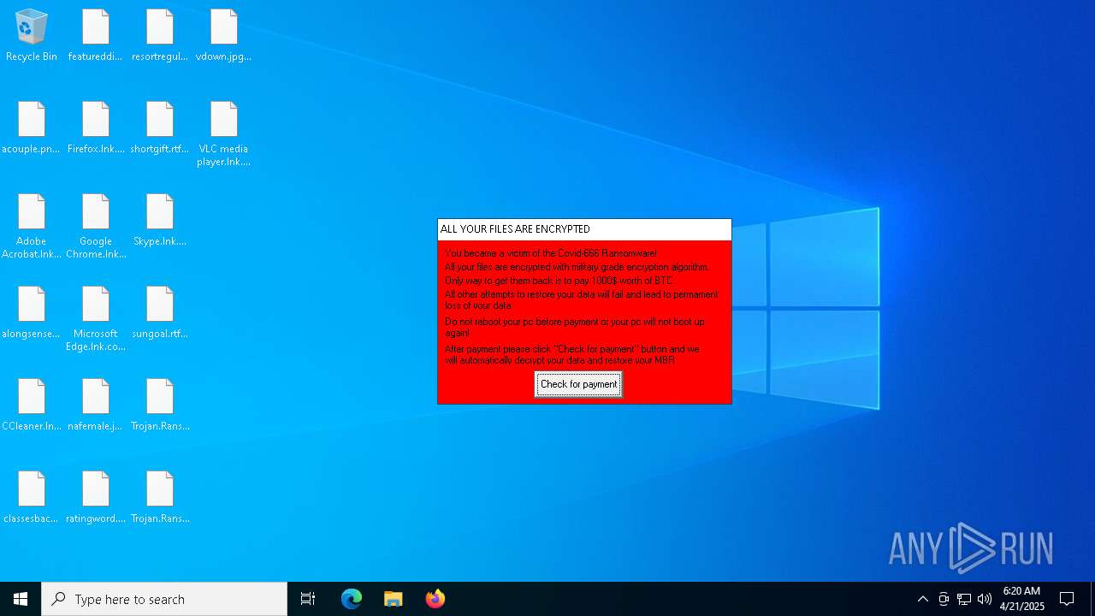
Task: Select the CCleaner.ln... file icon
Action: click(x=32, y=406)
